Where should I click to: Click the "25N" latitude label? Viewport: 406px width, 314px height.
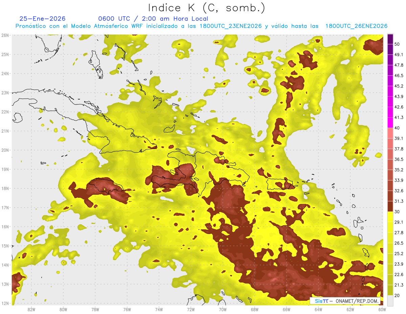coord(5,54)
